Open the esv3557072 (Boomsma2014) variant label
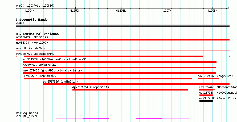The image size is (237, 122). (x=218, y=87)
